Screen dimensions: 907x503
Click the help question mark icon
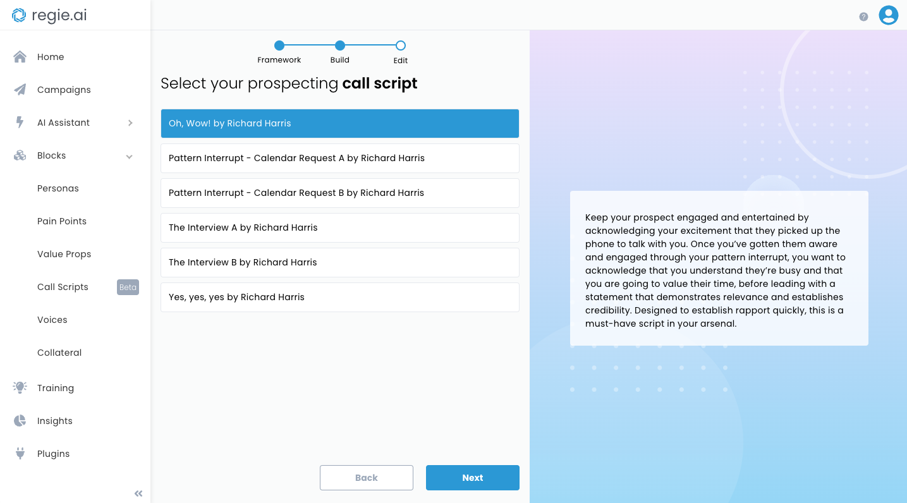point(863,17)
